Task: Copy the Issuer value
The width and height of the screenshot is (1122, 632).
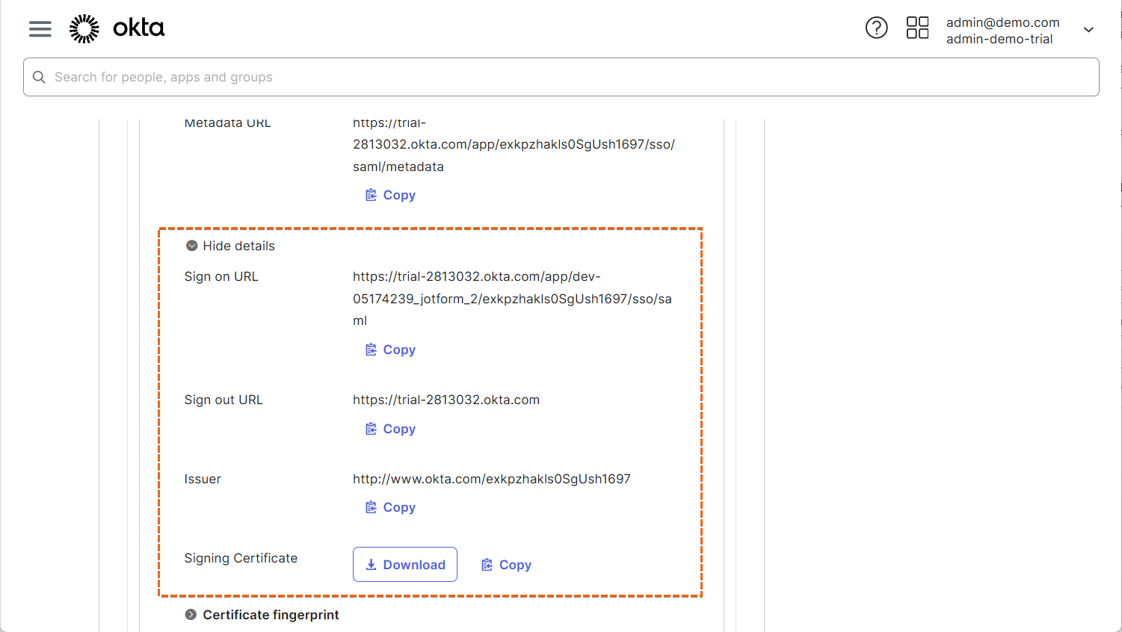Action: [x=390, y=507]
